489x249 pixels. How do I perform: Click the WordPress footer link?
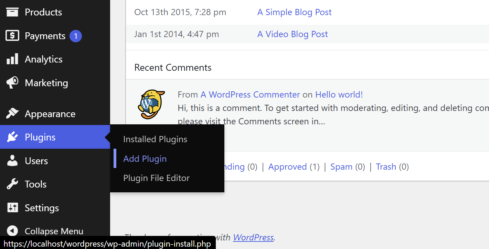[x=253, y=237]
